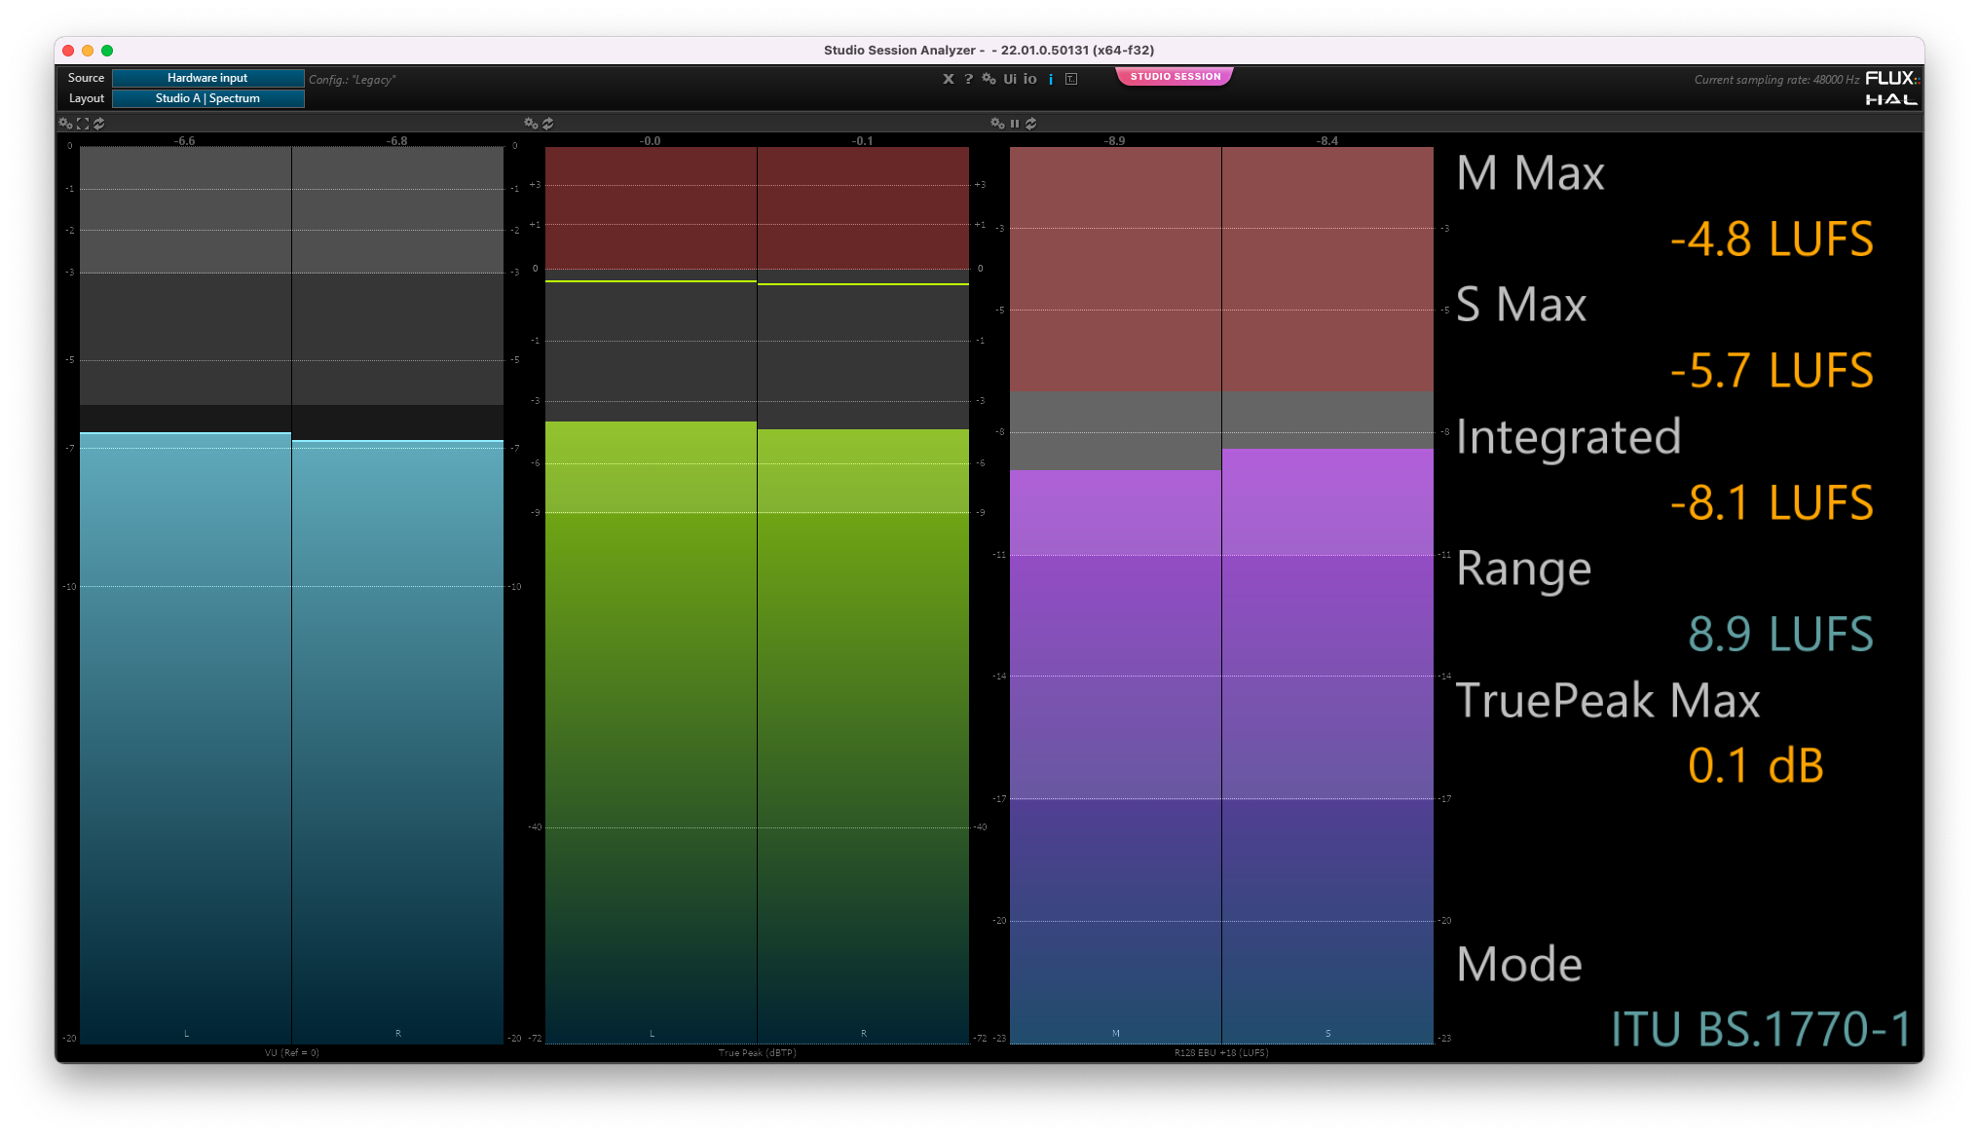Click the VU meter fullscreen icon
This screenshot has width=1979, height=1136.
click(83, 124)
